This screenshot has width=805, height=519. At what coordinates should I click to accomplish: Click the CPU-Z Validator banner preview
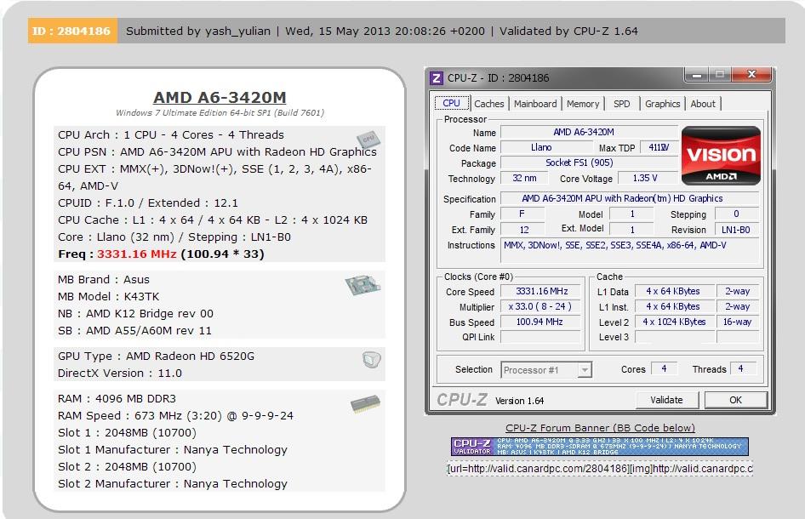coord(600,445)
